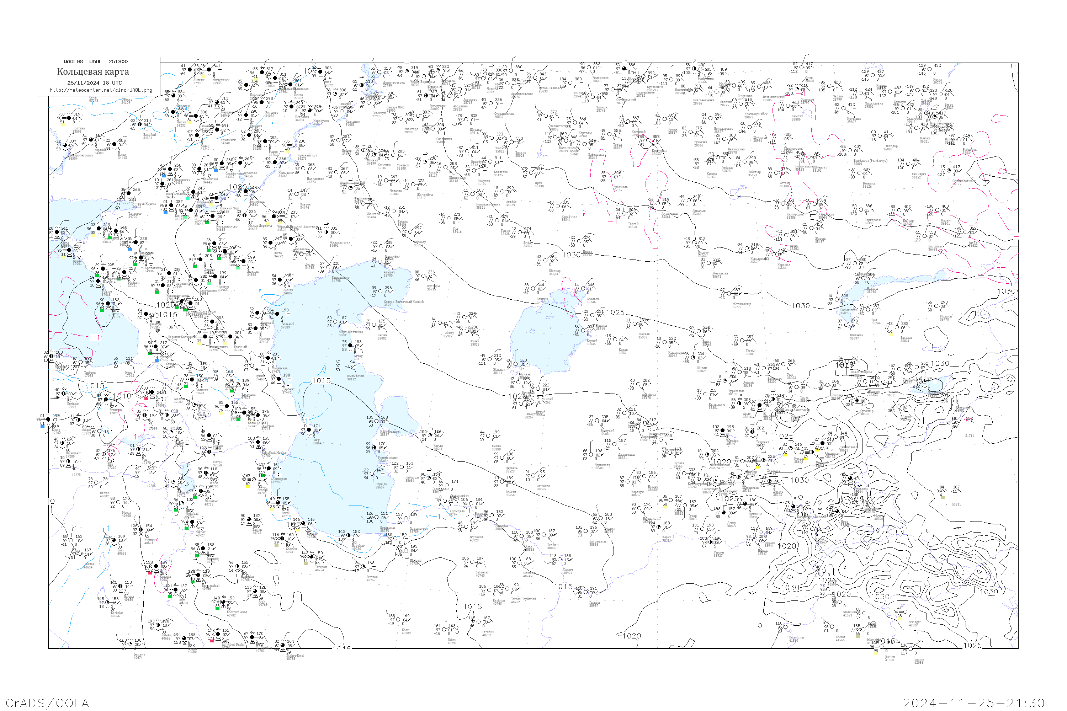The width and height of the screenshot is (1067, 711).
Task: Click the GrADS/COLA logo text
Action: [47, 703]
